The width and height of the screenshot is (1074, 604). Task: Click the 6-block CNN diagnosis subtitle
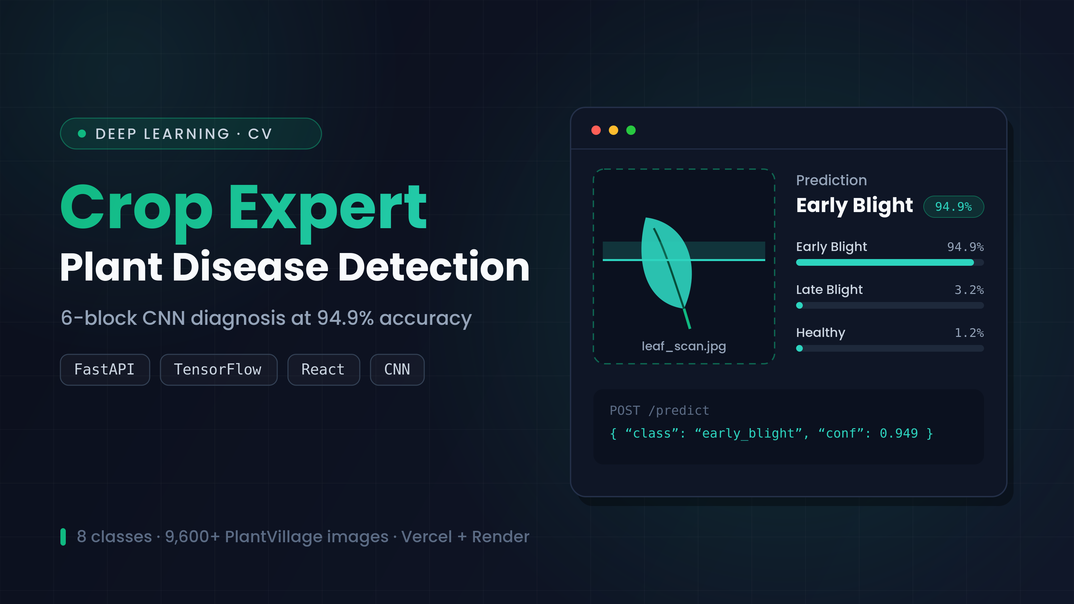266,318
